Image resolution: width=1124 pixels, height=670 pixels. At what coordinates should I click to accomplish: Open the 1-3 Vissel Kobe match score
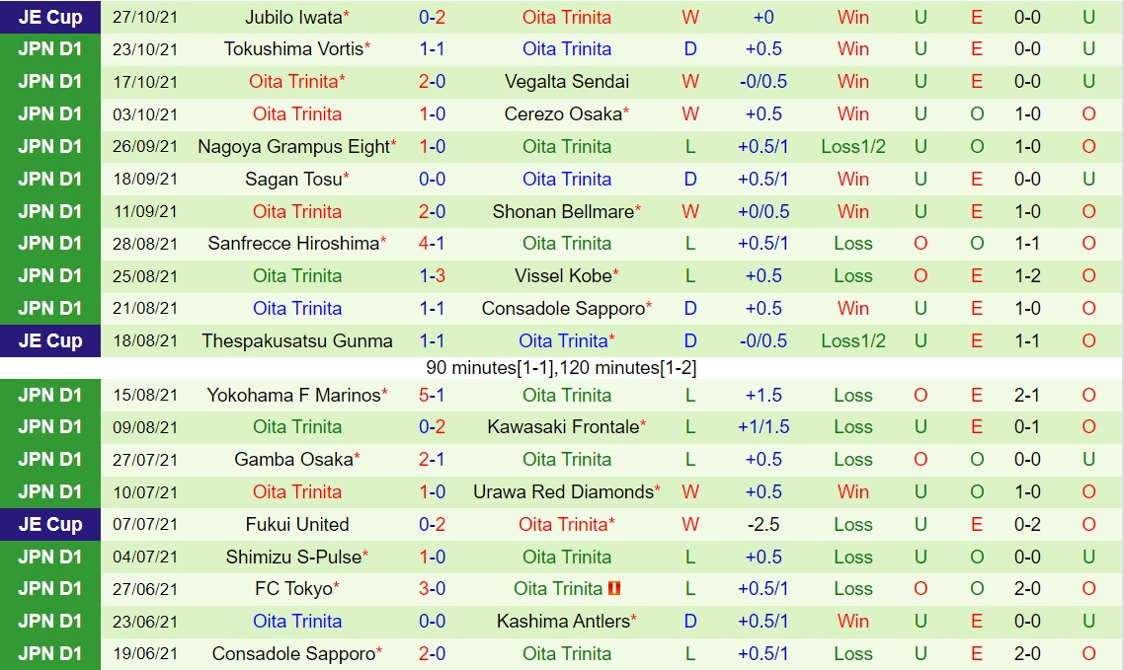pos(432,276)
